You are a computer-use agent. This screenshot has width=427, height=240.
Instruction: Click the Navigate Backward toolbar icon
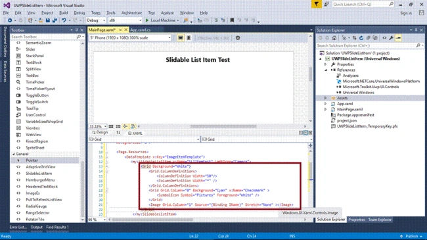tap(10, 20)
